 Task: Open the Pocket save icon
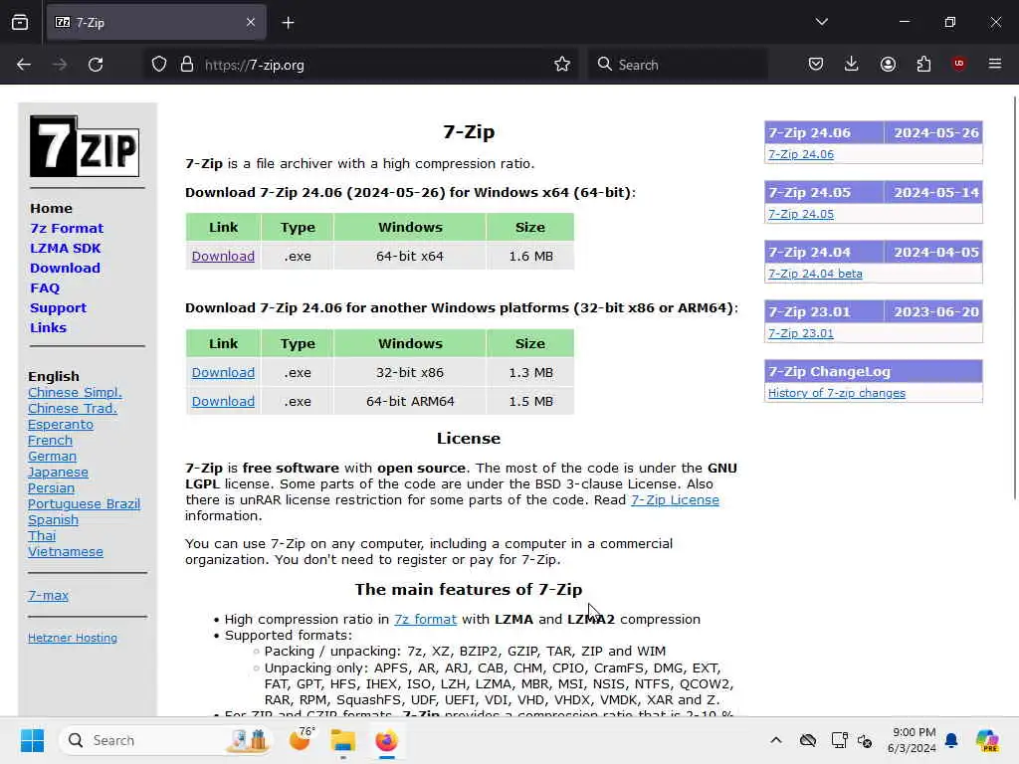tap(816, 64)
